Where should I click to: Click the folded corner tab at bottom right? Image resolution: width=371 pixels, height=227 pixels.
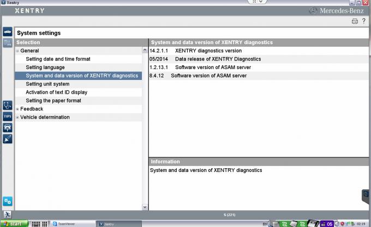[366, 197]
